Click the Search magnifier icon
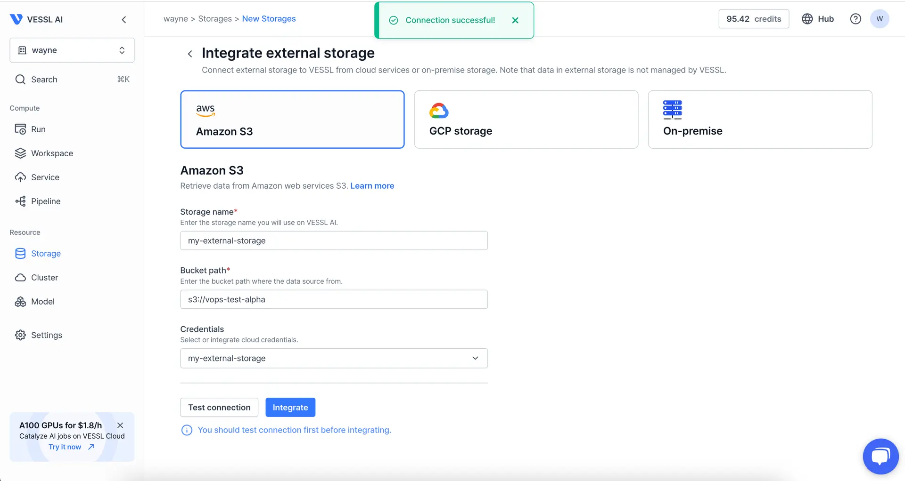Viewport: 905px width, 481px height. click(20, 80)
